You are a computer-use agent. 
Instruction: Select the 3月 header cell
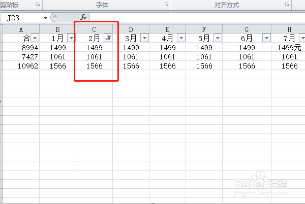[131, 38]
